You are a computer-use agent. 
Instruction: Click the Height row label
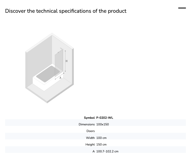tap(90, 144)
